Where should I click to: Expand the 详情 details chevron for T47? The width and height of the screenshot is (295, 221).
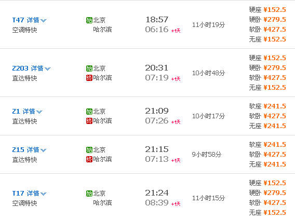[44, 20]
